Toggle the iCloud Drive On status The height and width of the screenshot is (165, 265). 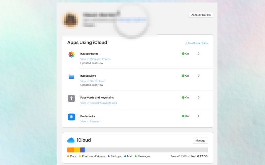point(185,76)
